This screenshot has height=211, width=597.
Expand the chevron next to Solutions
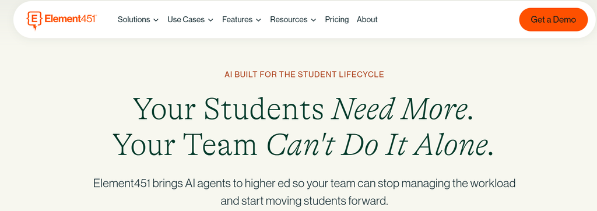(x=156, y=20)
